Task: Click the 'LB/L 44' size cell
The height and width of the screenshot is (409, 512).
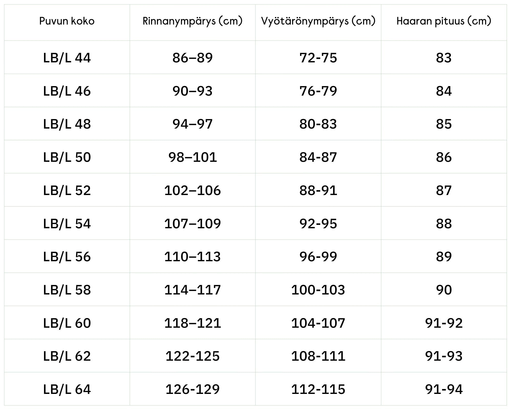Action: coord(67,58)
